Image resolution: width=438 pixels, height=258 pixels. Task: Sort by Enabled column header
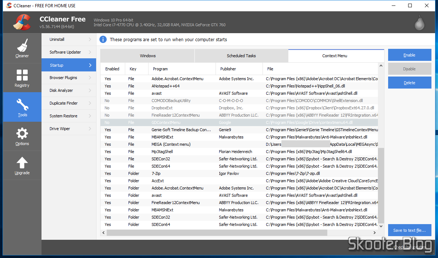point(113,69)
